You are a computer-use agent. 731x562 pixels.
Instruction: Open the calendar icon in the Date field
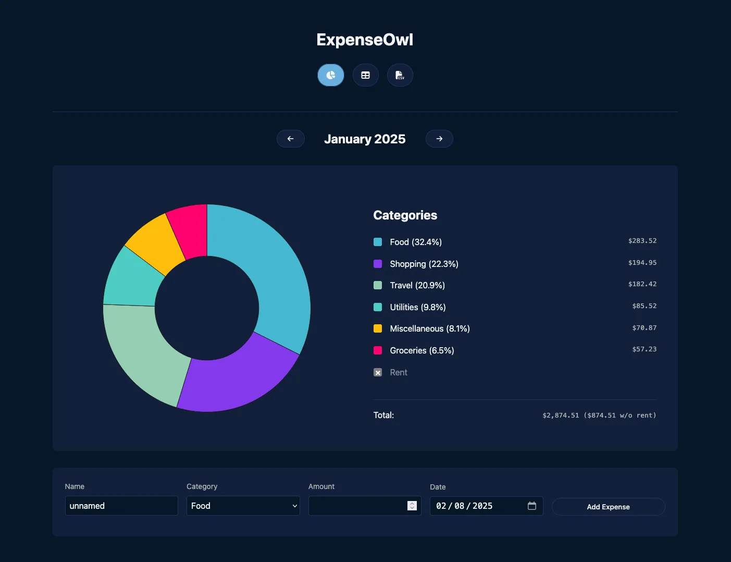click(x=532, y=506)
